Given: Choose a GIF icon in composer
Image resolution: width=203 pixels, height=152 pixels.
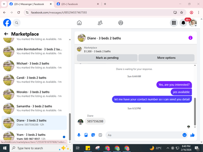Looking at the screenshot, I should click(100, 135).
